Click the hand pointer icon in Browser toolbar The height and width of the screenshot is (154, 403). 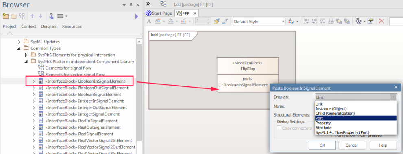(x=51, y=16)
